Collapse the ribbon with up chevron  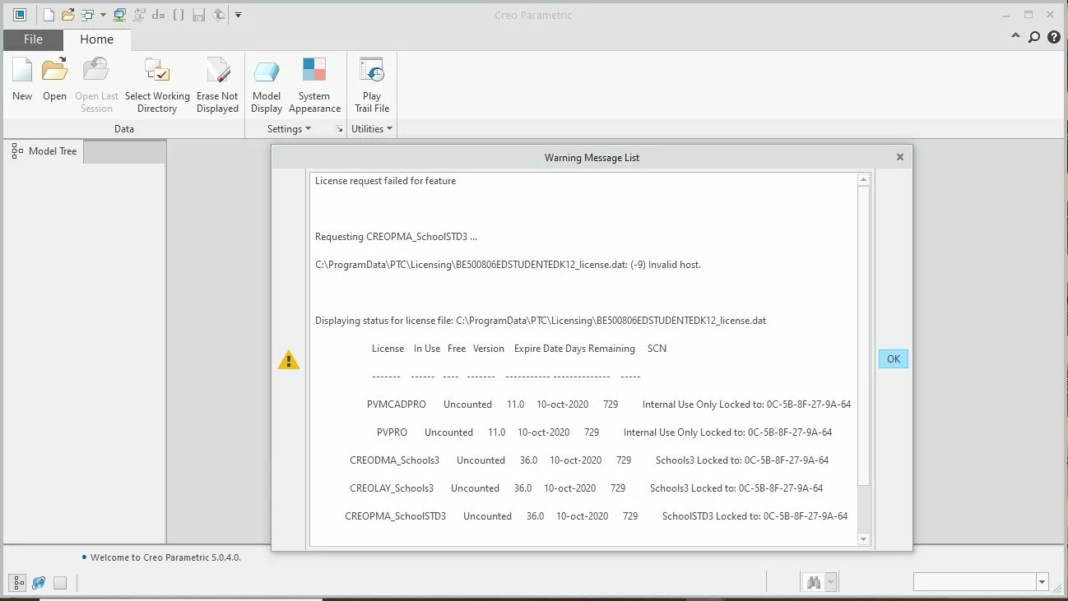point(1016,37)
